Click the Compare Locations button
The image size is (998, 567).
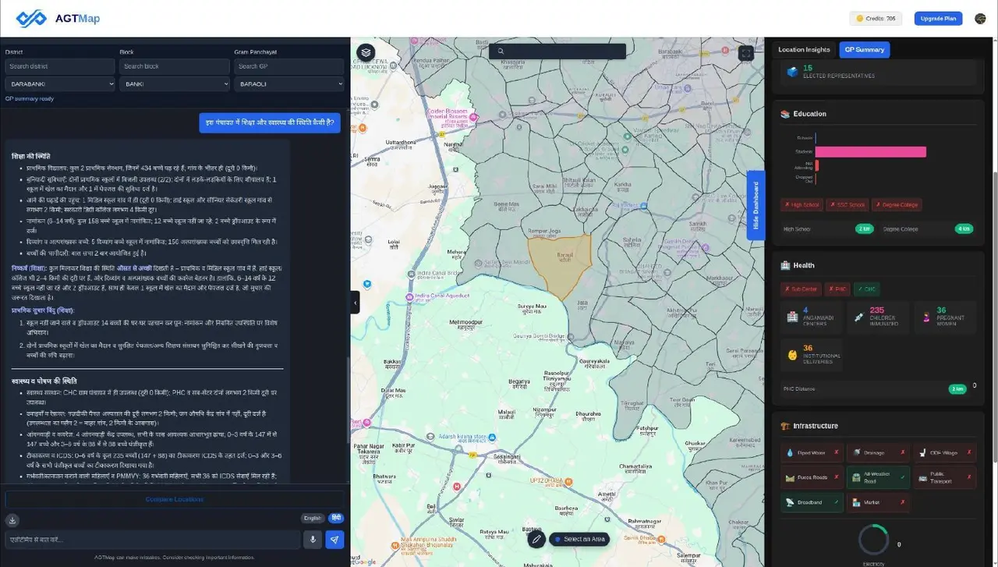pos(175,499)
